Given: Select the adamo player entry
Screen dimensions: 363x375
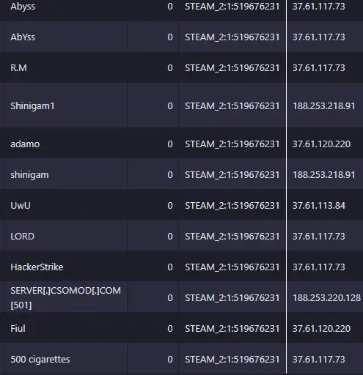Looking at the screenshot, I should [25, 144].
